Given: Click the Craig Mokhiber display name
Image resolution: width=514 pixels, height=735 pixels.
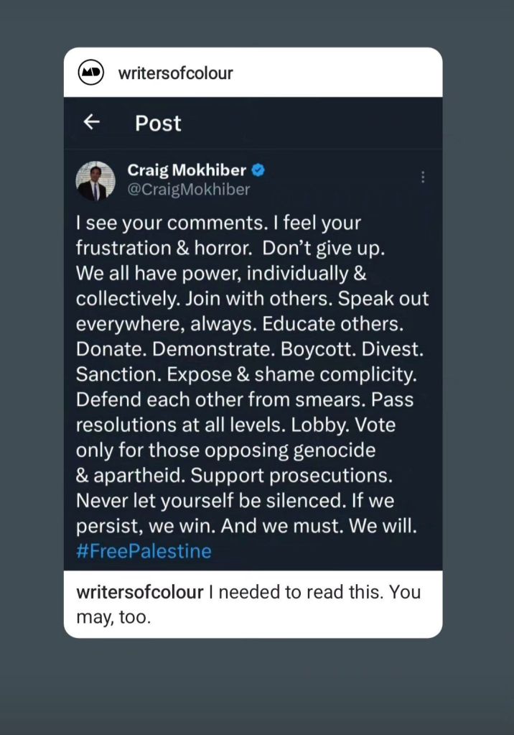Looking at the screenshot, I should click(187, 170).
